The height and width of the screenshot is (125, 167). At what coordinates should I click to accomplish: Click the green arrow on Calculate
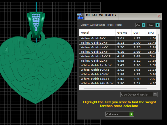[132, 114]
